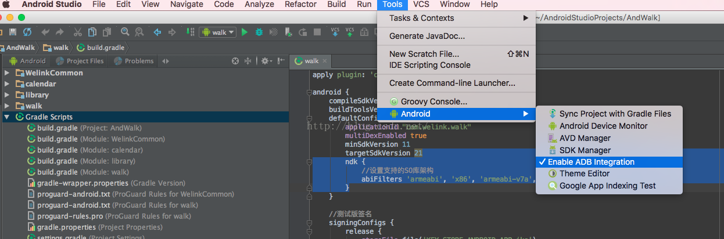Expand the library module node

[8, 95]
